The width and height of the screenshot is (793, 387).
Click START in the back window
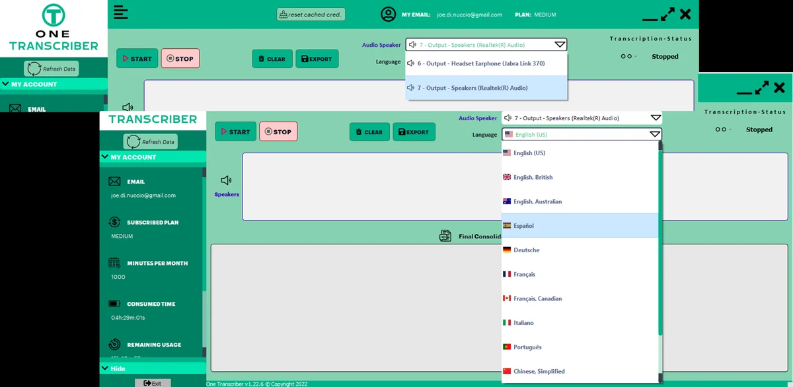coord(137,58)
